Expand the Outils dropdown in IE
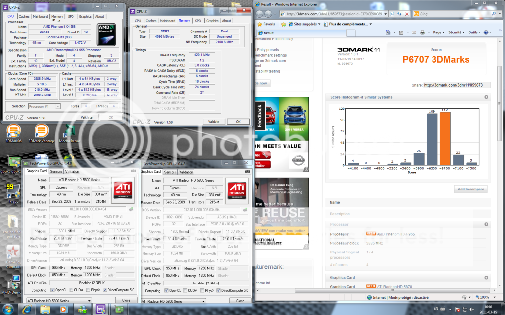This screenshot has width=505, height=315. (x=474, y=32)
